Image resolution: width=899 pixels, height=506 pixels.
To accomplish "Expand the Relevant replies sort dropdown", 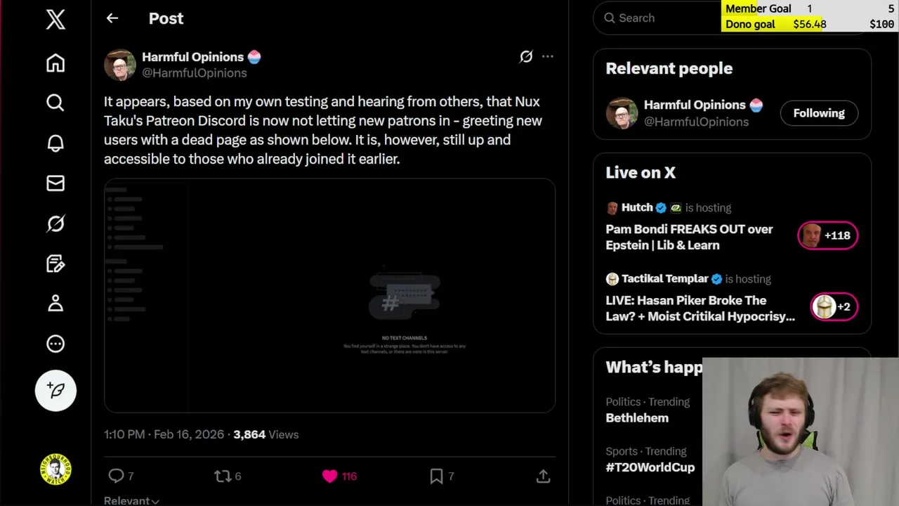I will (x=131, y=500).
